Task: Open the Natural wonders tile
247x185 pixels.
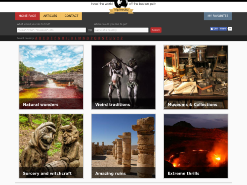Action: click(x=51, y=77)
